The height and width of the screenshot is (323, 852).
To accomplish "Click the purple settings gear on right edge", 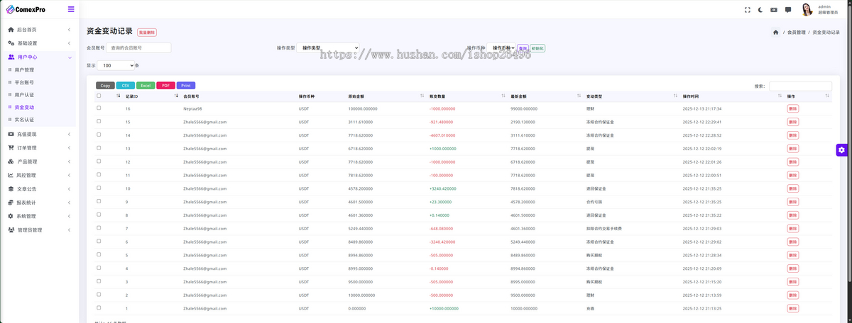I will [x=841, y=149].
